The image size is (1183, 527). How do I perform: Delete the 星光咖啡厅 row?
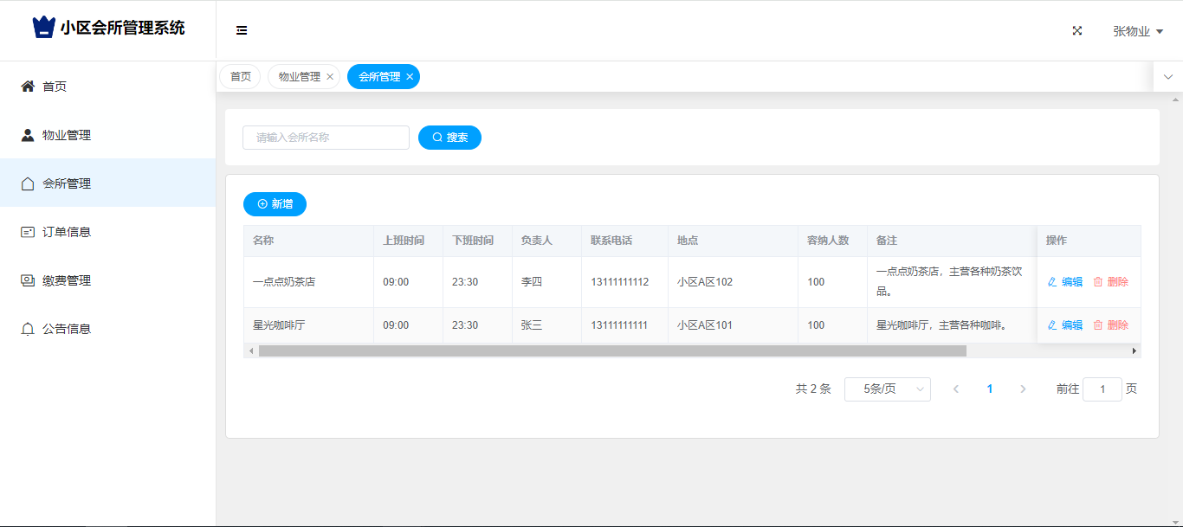click(x=1110, y=325)
